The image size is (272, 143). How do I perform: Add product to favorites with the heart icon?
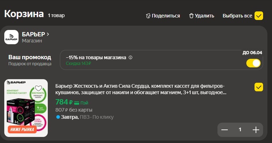point(39,88)
